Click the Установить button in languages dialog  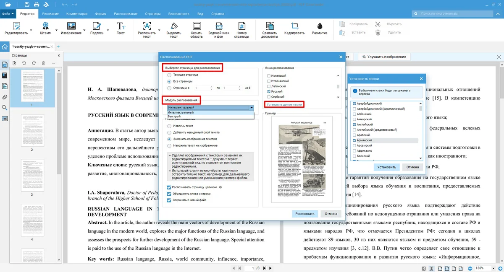(x=386, y=167)
